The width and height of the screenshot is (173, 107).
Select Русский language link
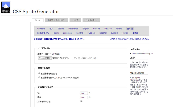click(x=91, y=33)
